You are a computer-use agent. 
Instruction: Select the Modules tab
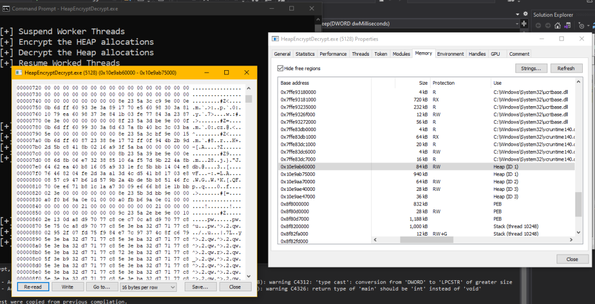(401, 54)
